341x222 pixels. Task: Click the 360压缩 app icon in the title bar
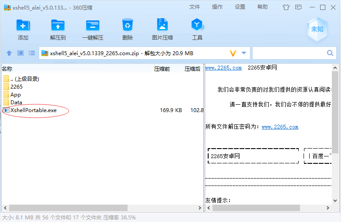pos(7,7)
